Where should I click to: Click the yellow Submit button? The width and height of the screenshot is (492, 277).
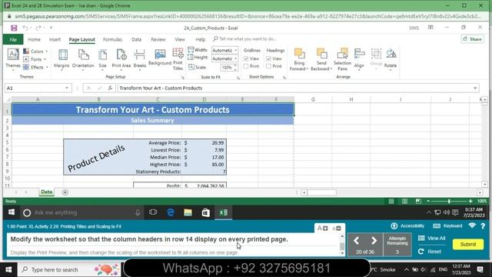468,244
